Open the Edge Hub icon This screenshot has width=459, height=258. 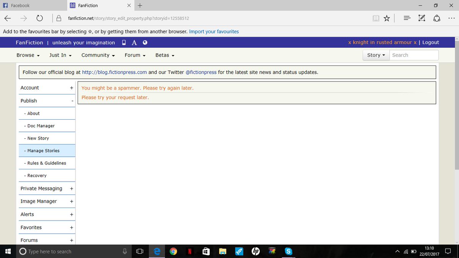coord(407,18)
